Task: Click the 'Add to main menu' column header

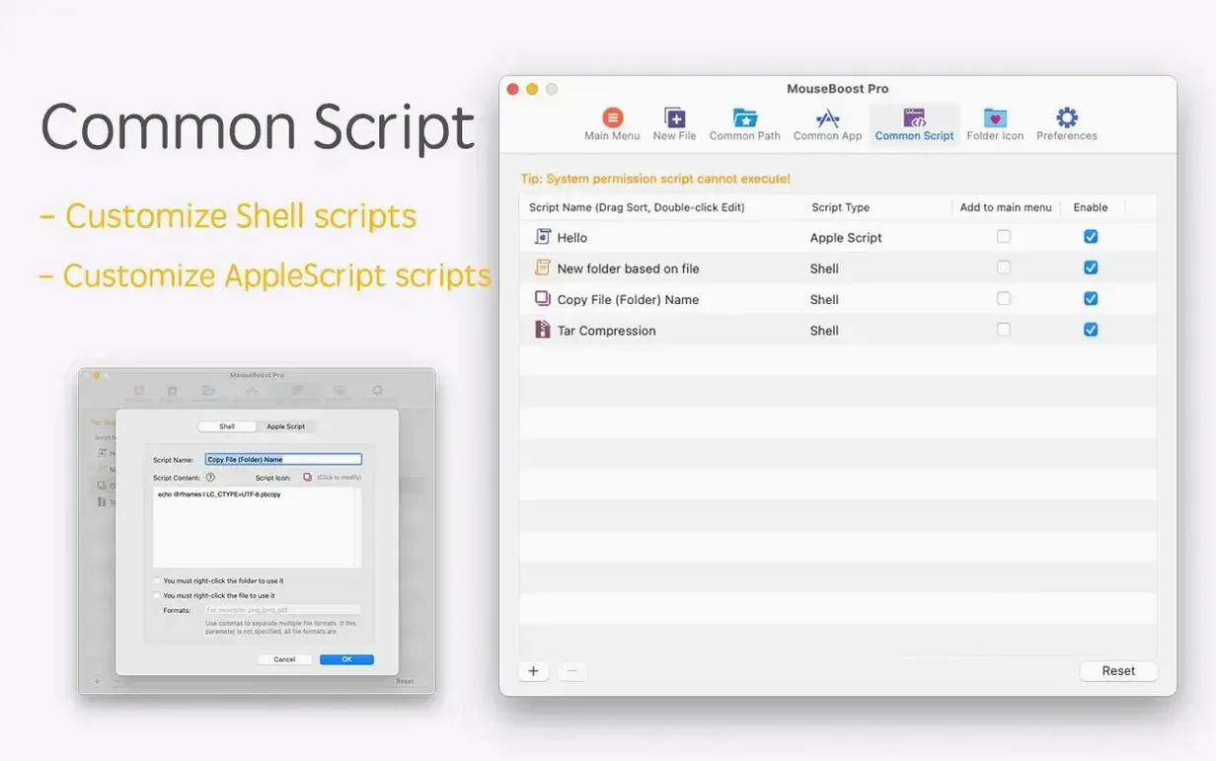Action: tap(1006, 207)
